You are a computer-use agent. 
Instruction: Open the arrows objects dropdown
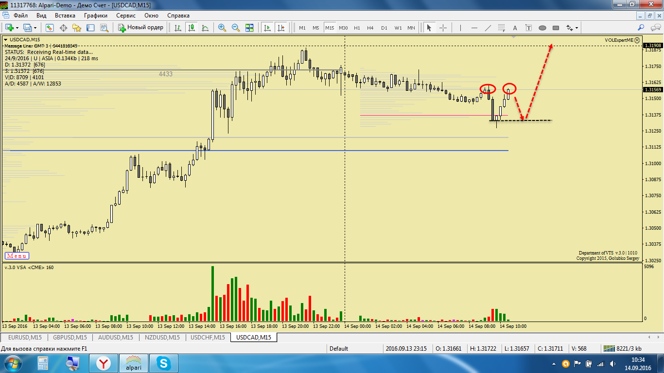572,28
